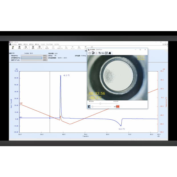Click the ruler scale icon in slideshow

[103, 53]
